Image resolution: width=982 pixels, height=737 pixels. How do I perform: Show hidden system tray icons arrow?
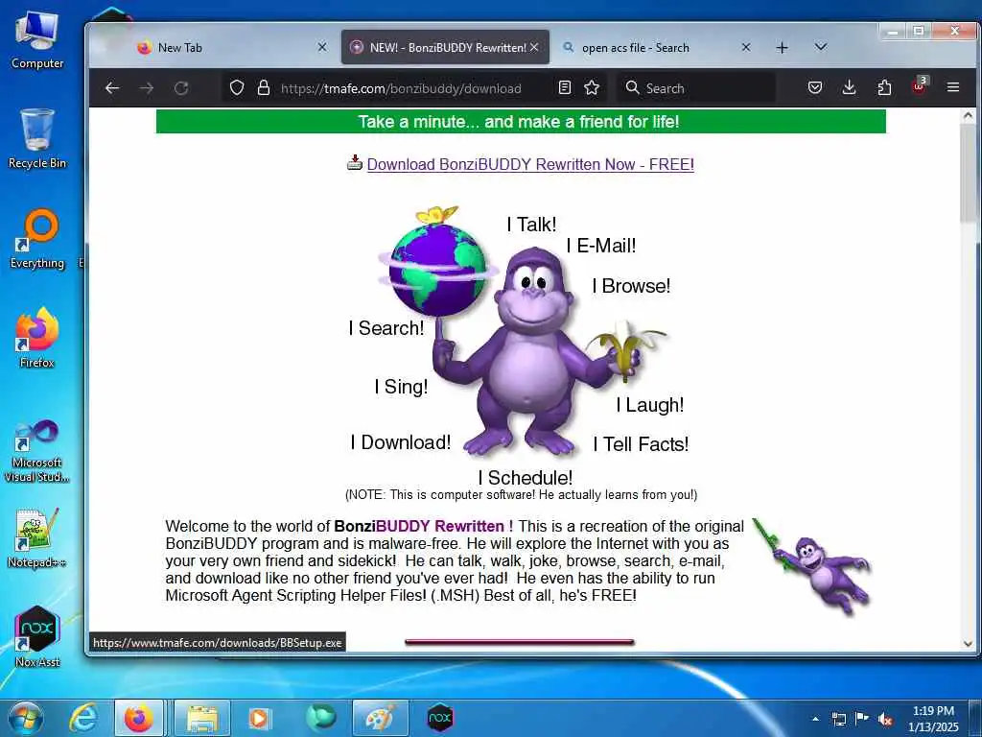coord(815,719)
